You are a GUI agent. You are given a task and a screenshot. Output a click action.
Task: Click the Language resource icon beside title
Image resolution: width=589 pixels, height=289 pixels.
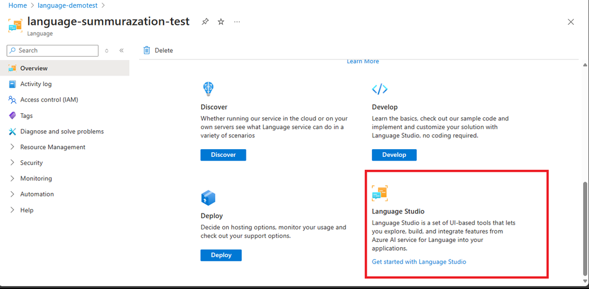click(x=15, y=25)
